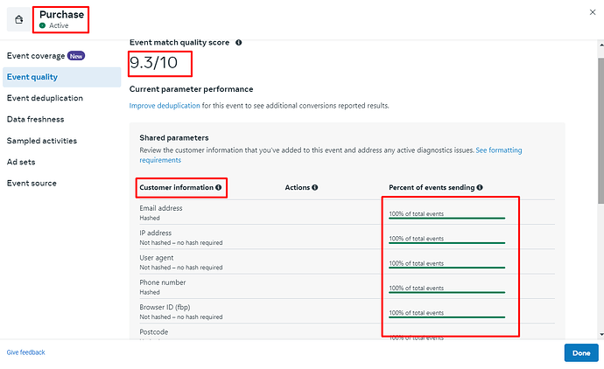Click info icon beside Percent of events sending

[x=480, y=187]
